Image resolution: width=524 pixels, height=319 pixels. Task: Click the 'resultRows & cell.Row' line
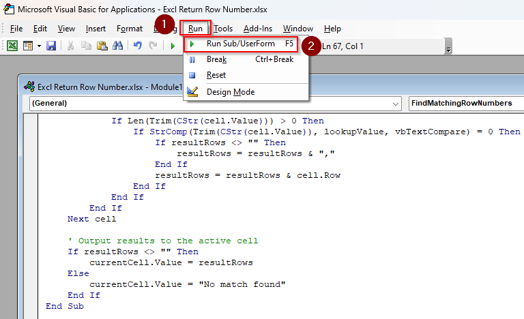(x=247, y=176)
